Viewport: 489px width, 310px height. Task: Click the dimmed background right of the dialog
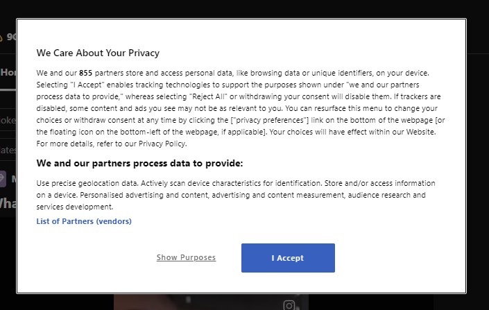click(478, 156)
